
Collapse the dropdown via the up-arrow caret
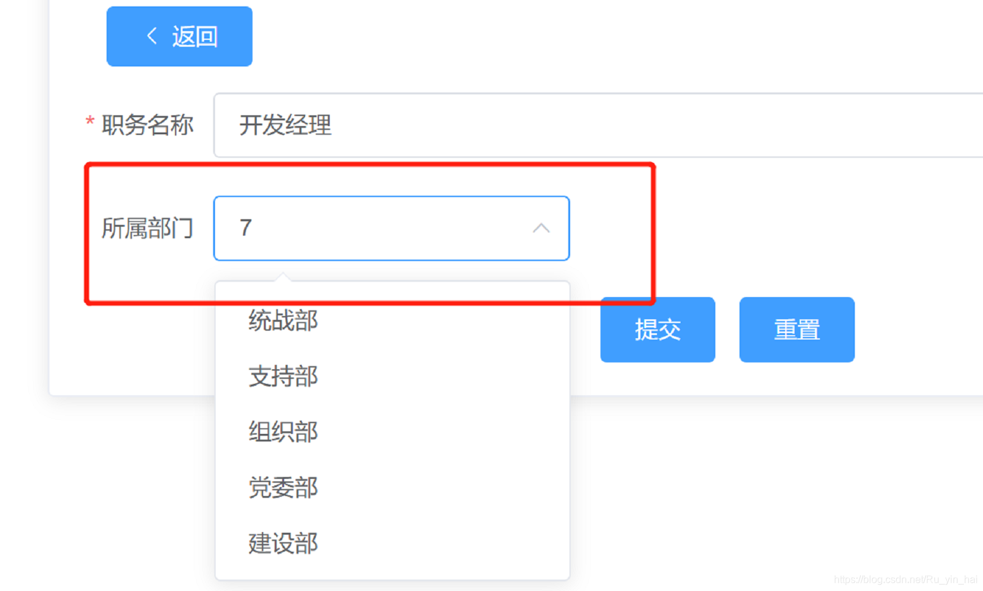click(x=541, y=228)
